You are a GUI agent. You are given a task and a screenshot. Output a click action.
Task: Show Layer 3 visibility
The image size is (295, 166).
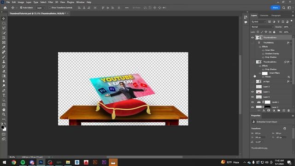(x=253, y=87)
